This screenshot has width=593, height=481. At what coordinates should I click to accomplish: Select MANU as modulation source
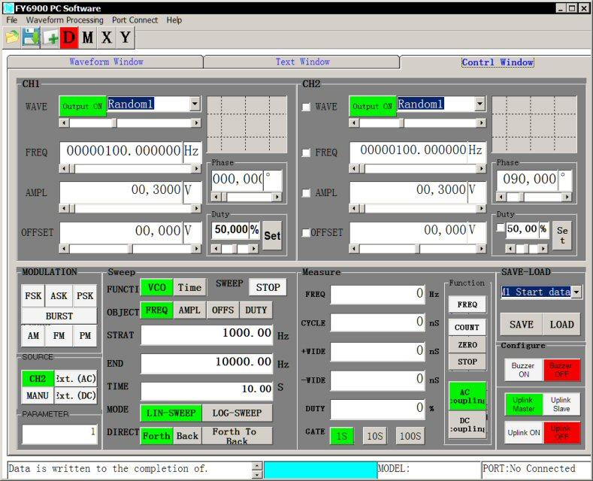click(x=38, y=395)
